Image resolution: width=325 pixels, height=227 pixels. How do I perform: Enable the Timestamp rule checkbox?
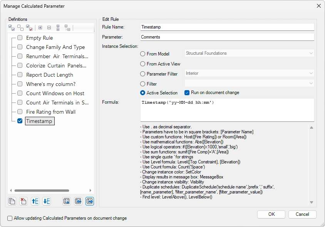point(20,120)
